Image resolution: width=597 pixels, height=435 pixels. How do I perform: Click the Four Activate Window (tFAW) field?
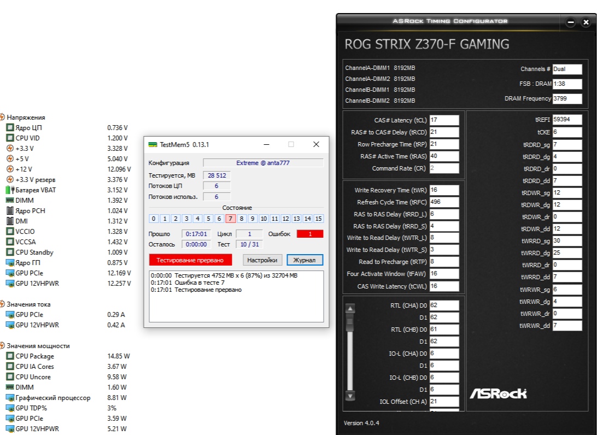(x=444, y=274)
